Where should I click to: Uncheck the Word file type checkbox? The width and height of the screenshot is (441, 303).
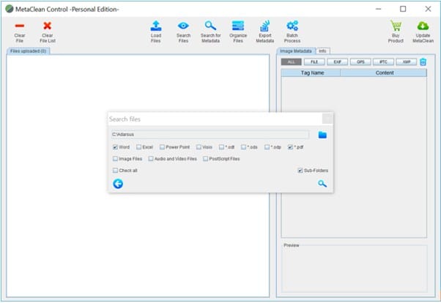115,147
